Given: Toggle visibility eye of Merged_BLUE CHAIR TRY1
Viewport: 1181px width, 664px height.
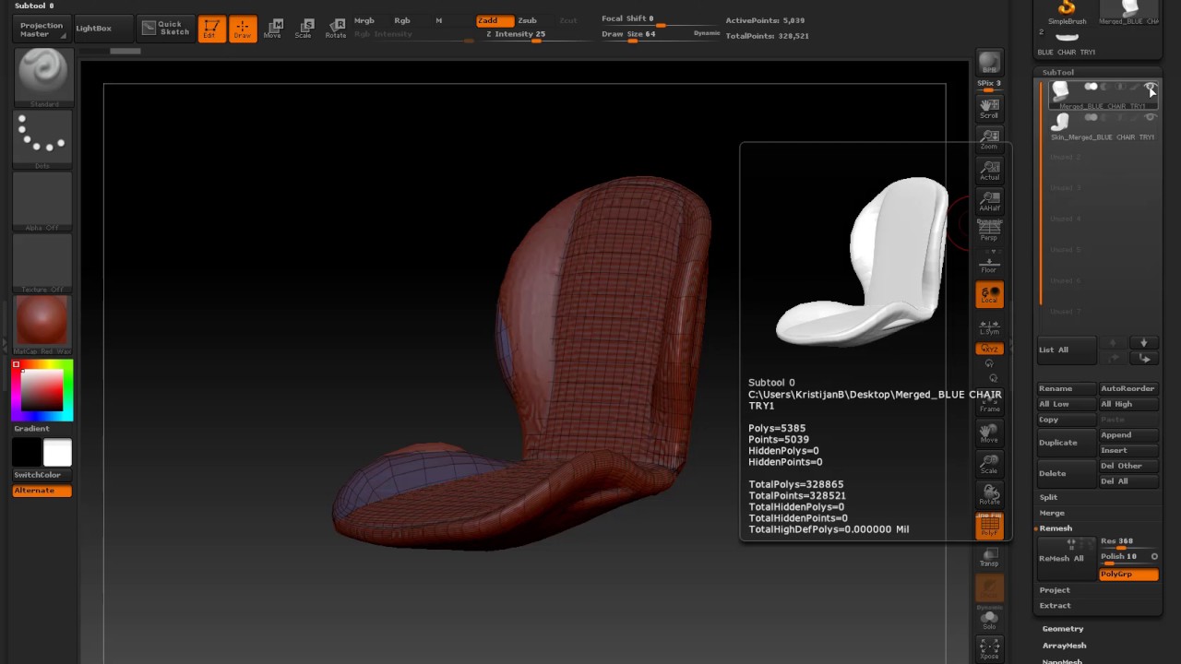Looking at the screenshot, I should (x=1150, y=88).
